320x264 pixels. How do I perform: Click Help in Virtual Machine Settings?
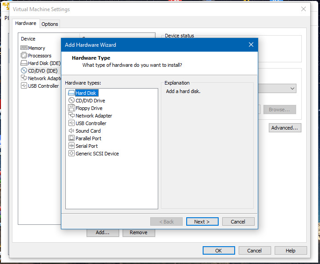tap(290, 251)
